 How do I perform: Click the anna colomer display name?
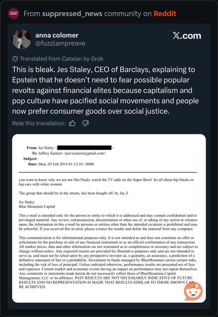[57, 35]
